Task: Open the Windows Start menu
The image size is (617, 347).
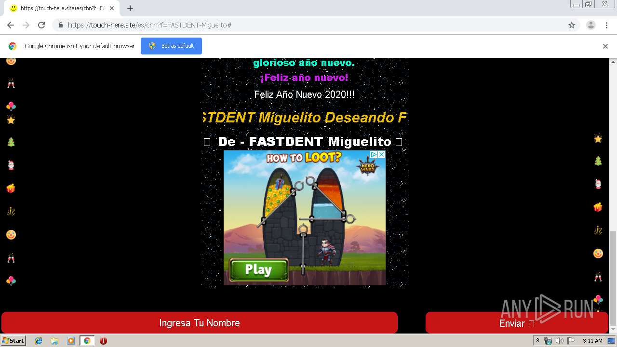Action: point(13,341)
